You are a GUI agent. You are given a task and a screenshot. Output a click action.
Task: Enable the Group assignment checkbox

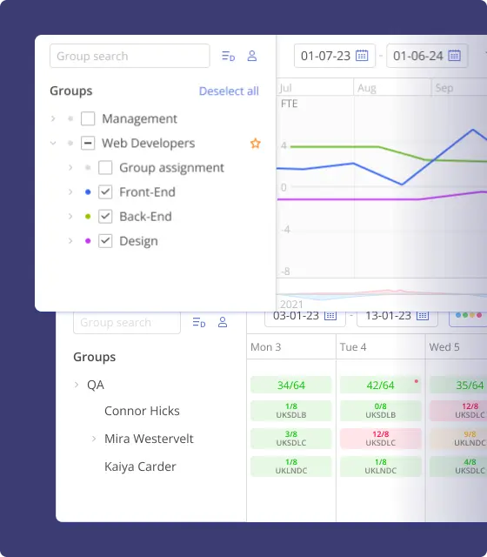pos(105,167)
